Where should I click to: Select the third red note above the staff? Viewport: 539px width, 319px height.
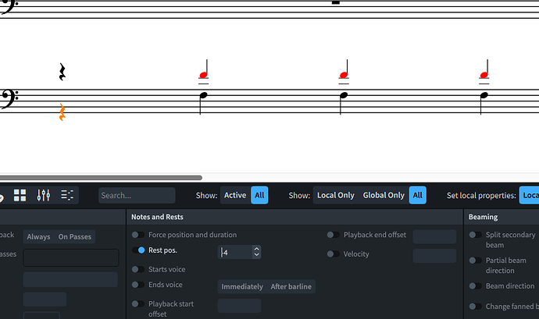[484, 75]
